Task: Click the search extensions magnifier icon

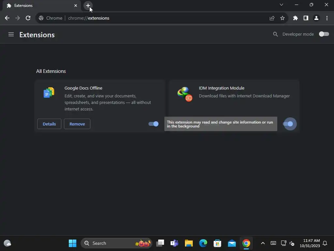Action: coord(275,34)
